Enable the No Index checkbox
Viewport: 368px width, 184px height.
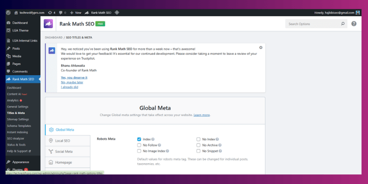(199, 139)
